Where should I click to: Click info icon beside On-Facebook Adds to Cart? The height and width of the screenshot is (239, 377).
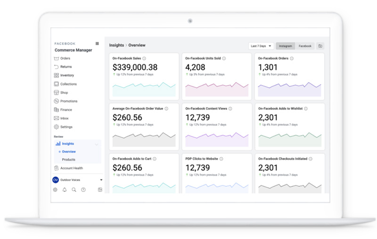point(155,159)
